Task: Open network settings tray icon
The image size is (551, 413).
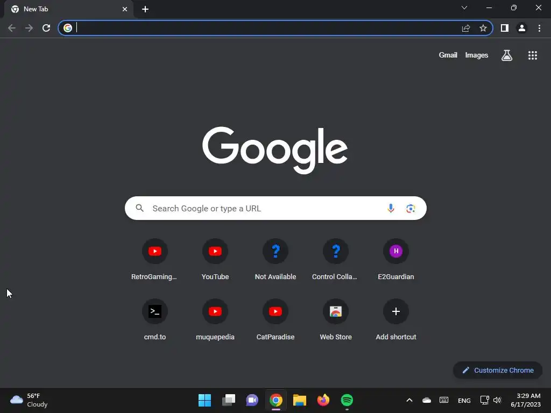Action: click(485, 400)
